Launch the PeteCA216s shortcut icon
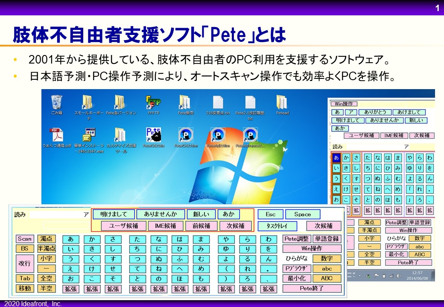This screenshot has height=307, width=444. (x=153, y=138)
